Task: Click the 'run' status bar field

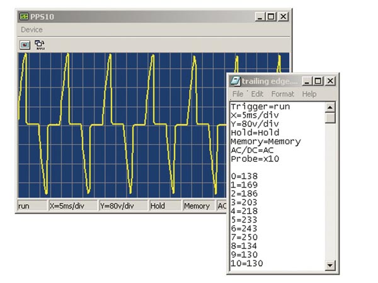Action: [x=32, y=206]
